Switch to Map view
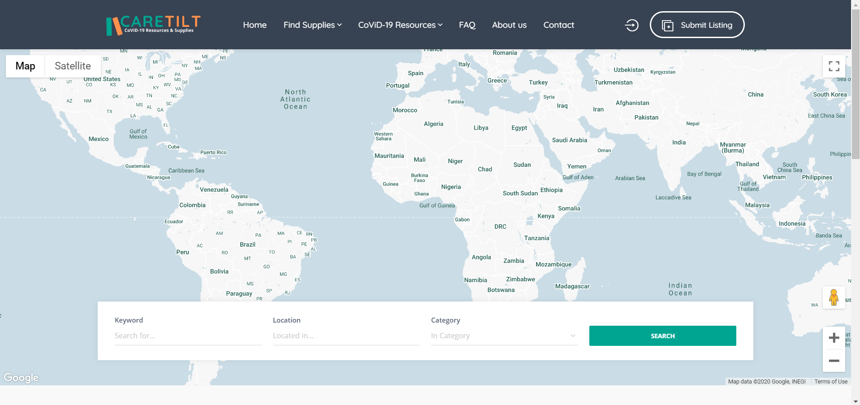860x405 pixels. point(25,66)
